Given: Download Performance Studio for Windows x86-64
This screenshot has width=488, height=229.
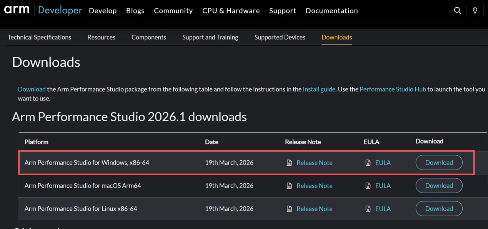Looking at the screenshot, I should 439,163.
